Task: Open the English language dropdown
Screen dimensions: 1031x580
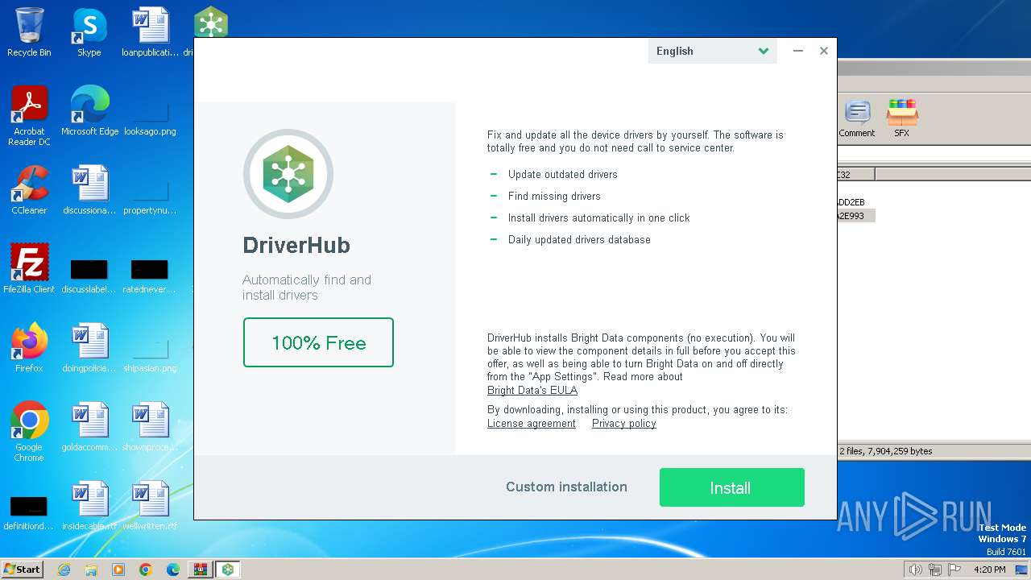Action: 712,51
